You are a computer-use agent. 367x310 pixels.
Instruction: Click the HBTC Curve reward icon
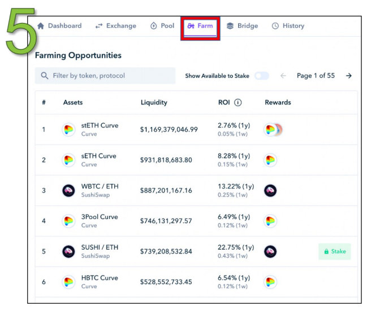[270, 282]
